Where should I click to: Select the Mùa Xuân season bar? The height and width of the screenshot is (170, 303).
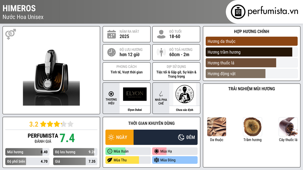[128, 151]
